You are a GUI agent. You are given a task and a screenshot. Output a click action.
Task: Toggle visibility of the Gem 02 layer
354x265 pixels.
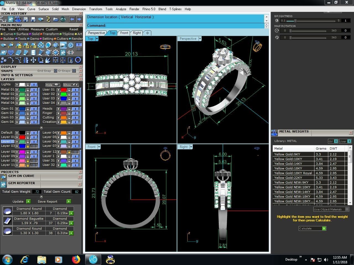34,113
